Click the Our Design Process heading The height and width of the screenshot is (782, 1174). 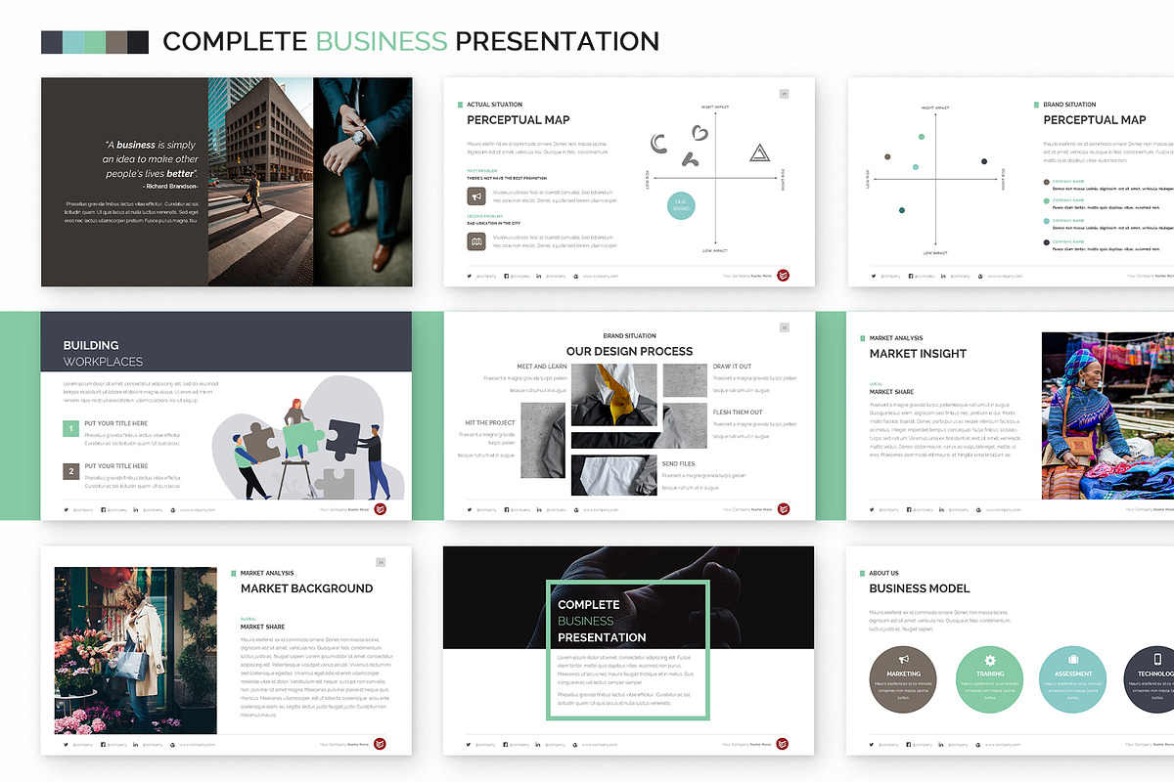(x=629, y=351)
